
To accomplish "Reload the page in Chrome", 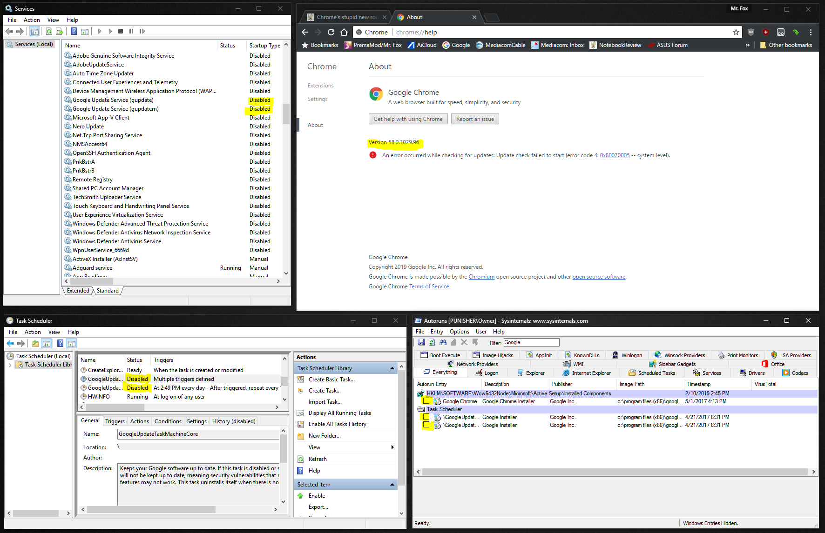I will click(331, 32).
